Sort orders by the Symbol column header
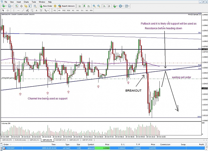The image size is (208, 151). pos(88,144)
